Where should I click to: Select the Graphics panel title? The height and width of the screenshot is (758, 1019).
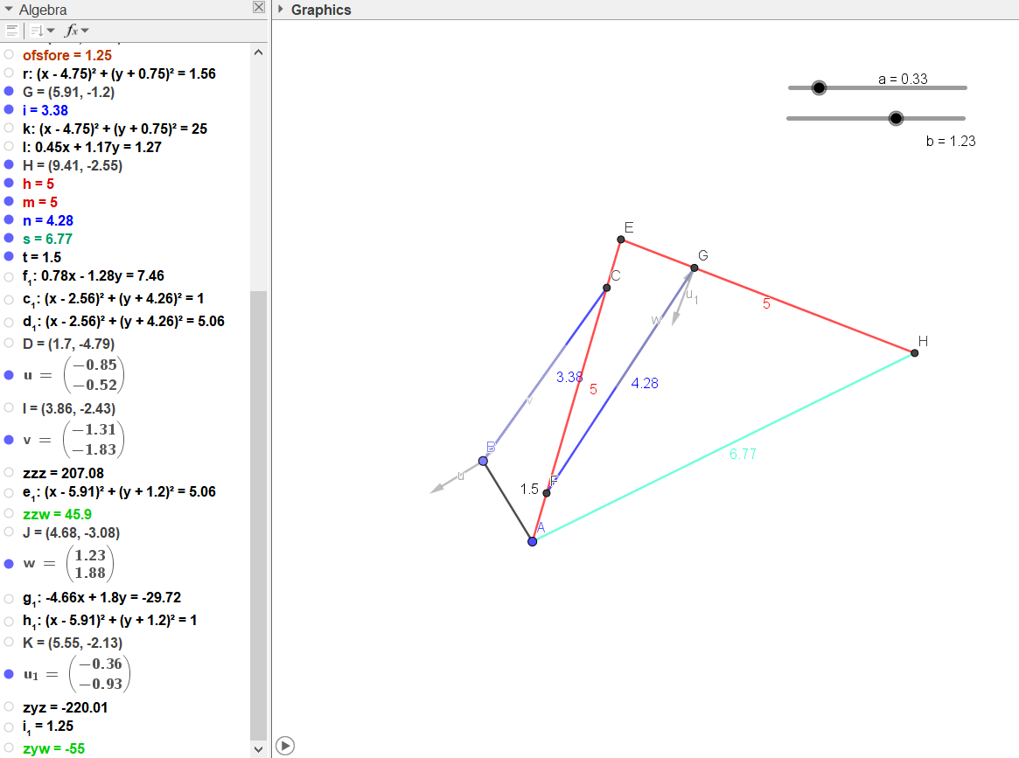click(x=321, y=10)
